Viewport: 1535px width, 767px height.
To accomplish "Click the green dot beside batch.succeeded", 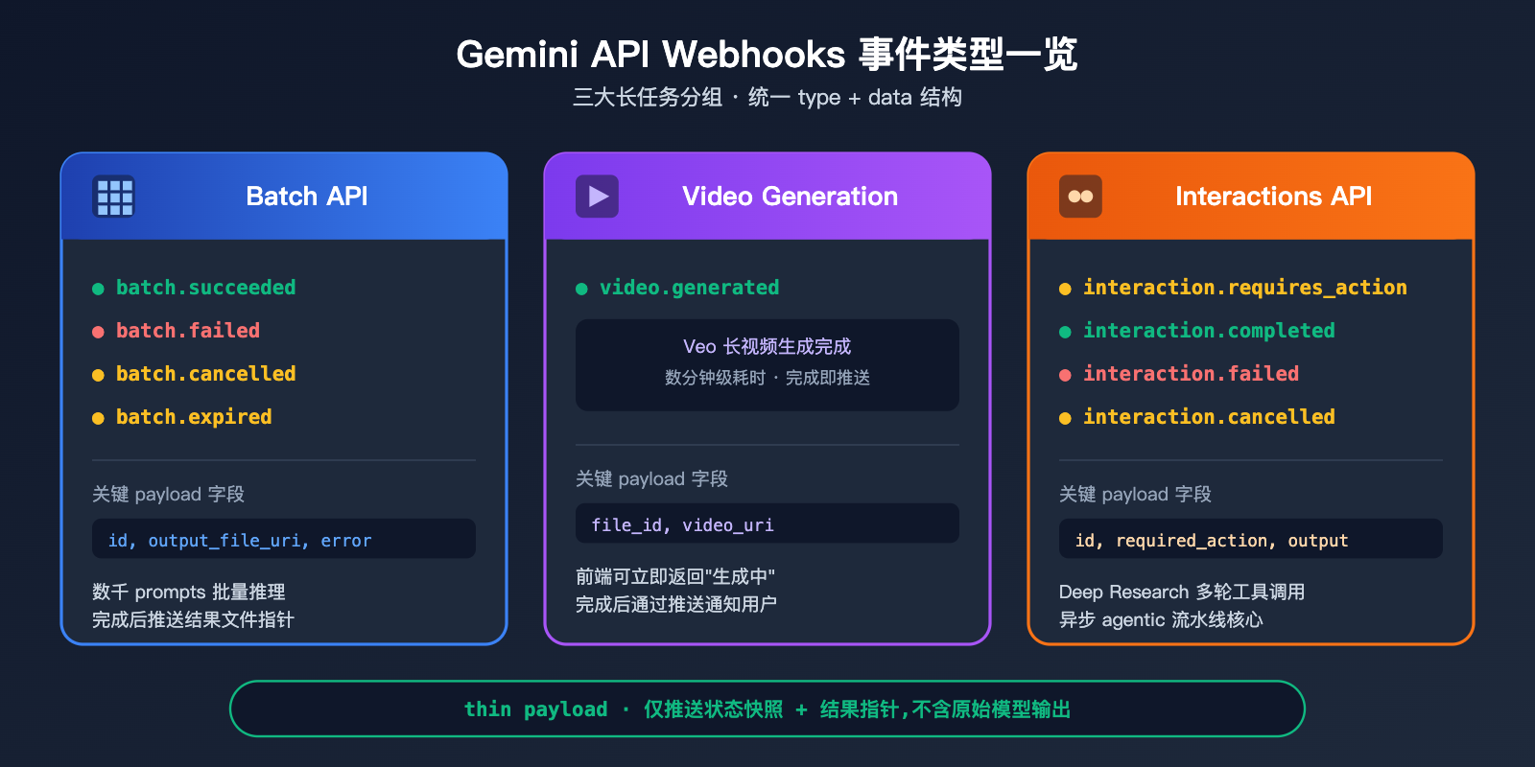I will [x=98, y=289].
